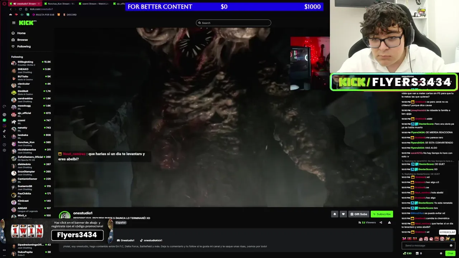Reload the page with refresh icon
The image size is (459, 258).
click(x=20, y=9)
